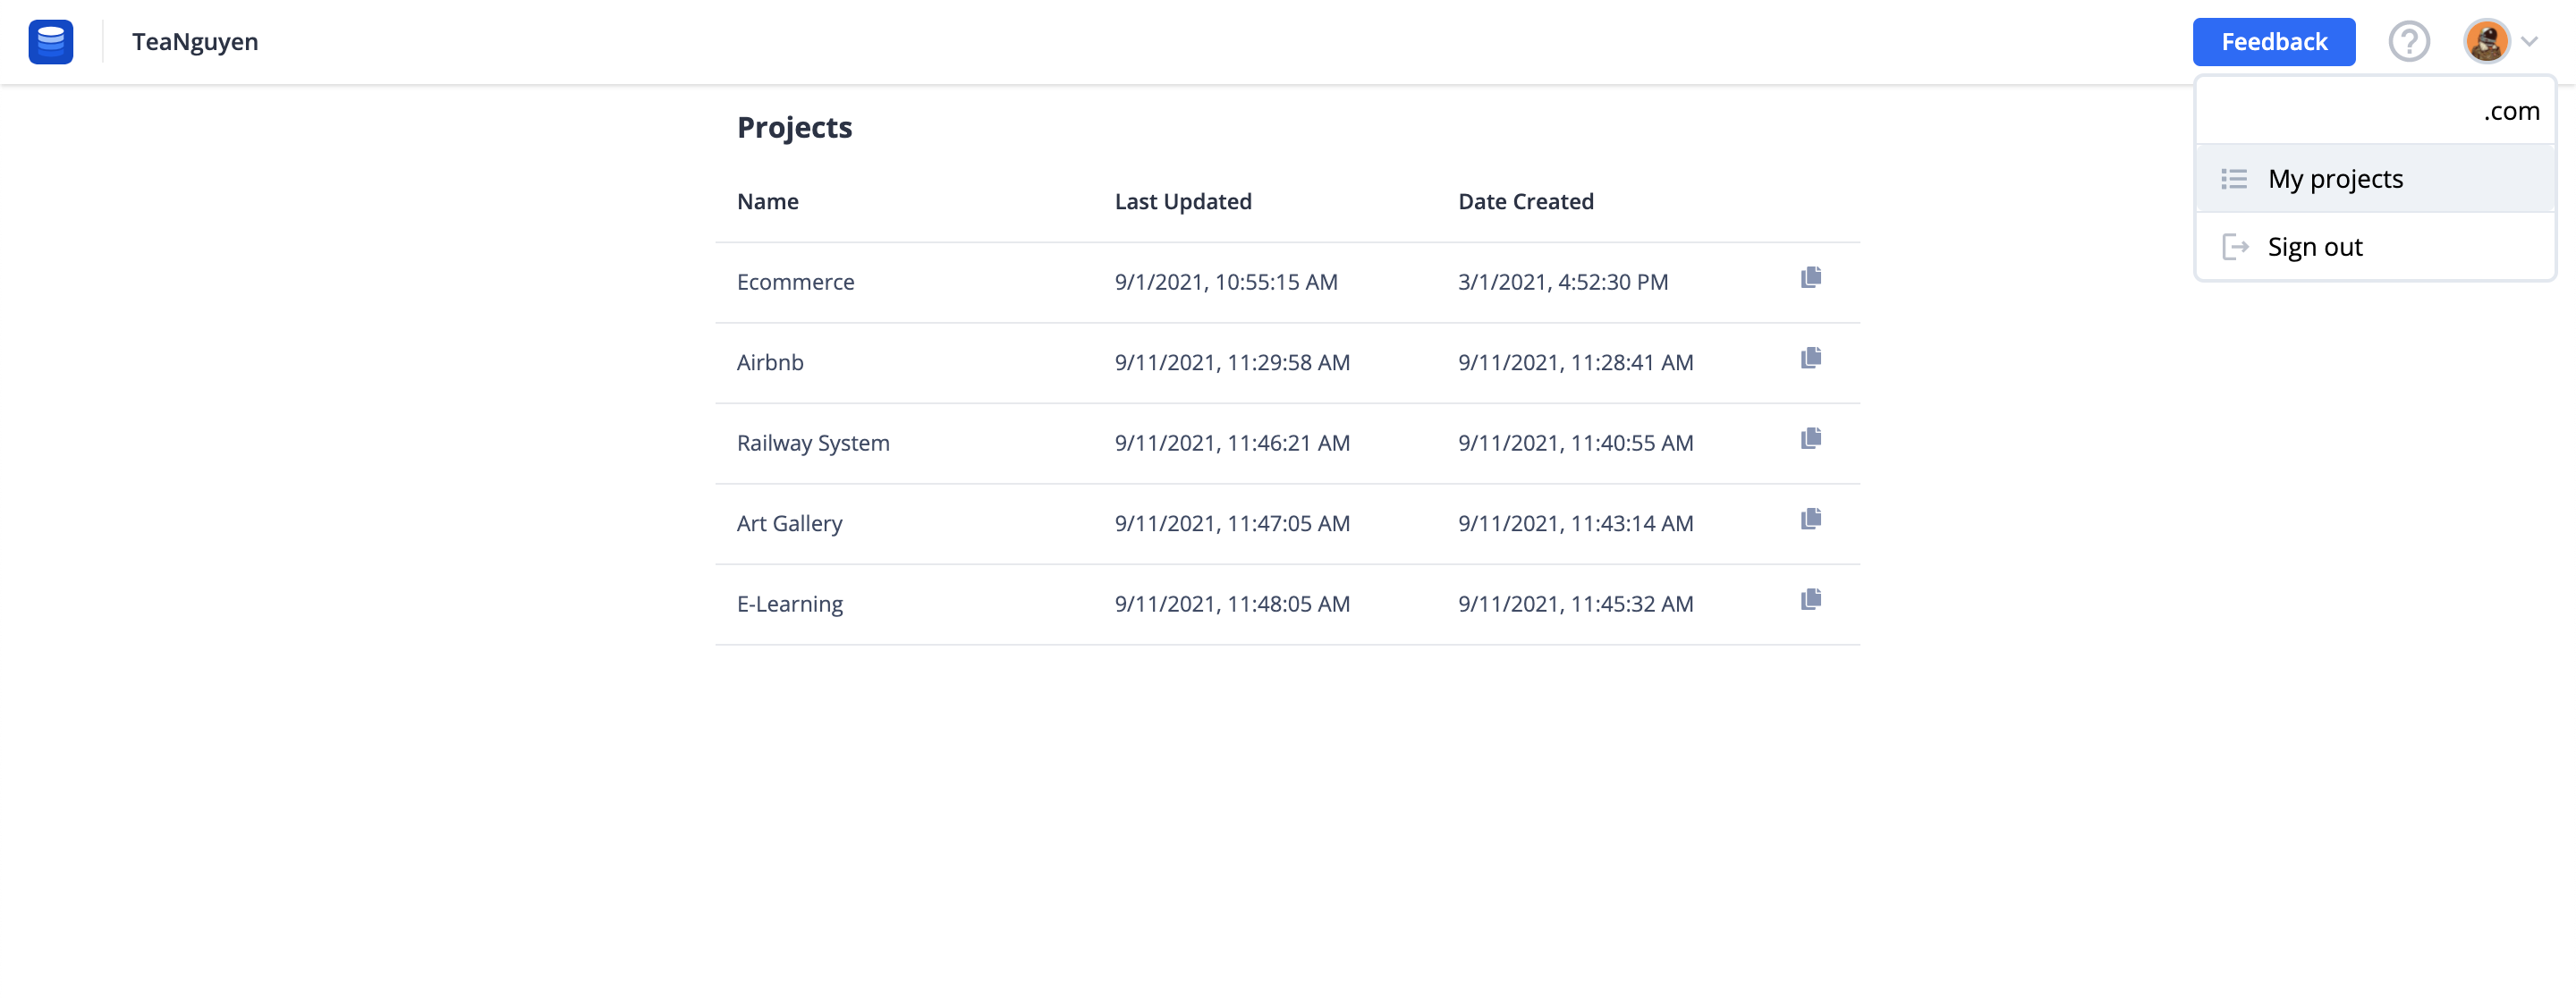Image resolution: width=2576 pixels, height=998 pixels.
Task: Click the blue database logo icon
Action: point(50,42)
